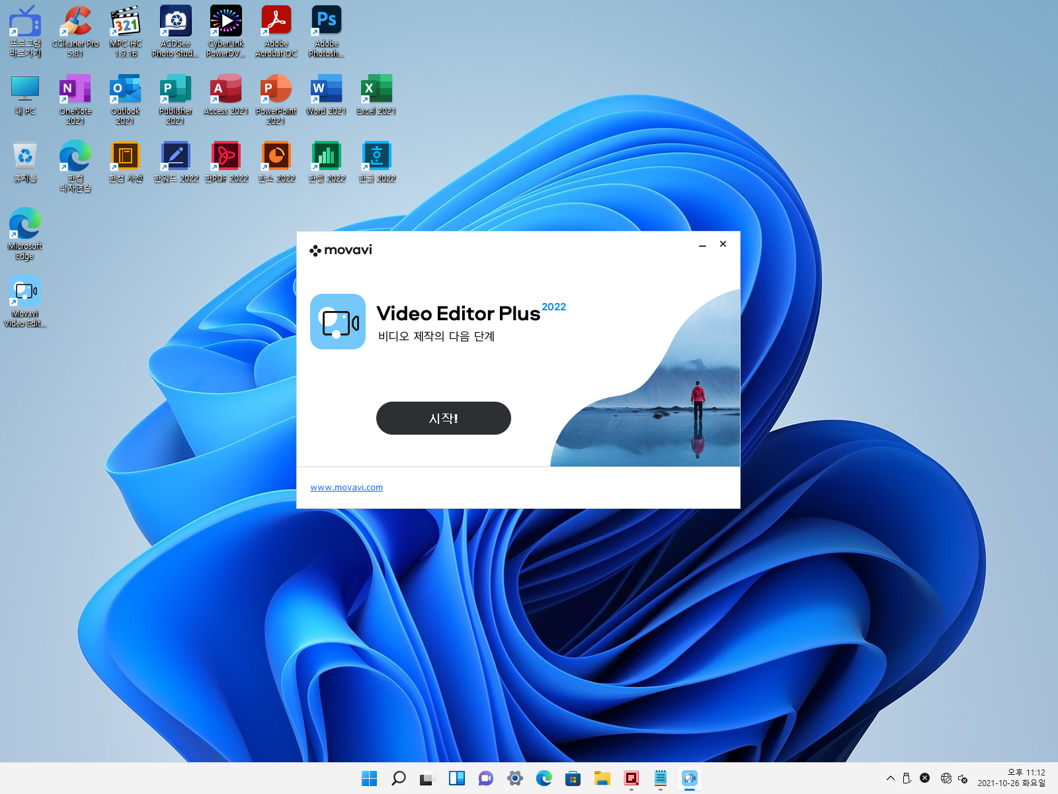
Task: Close the Movavi launcher dialog
Action: click(723, 244)
